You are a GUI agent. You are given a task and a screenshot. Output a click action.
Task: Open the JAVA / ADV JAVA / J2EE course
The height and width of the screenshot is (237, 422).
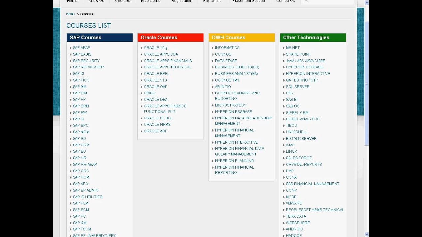point(306,61)
